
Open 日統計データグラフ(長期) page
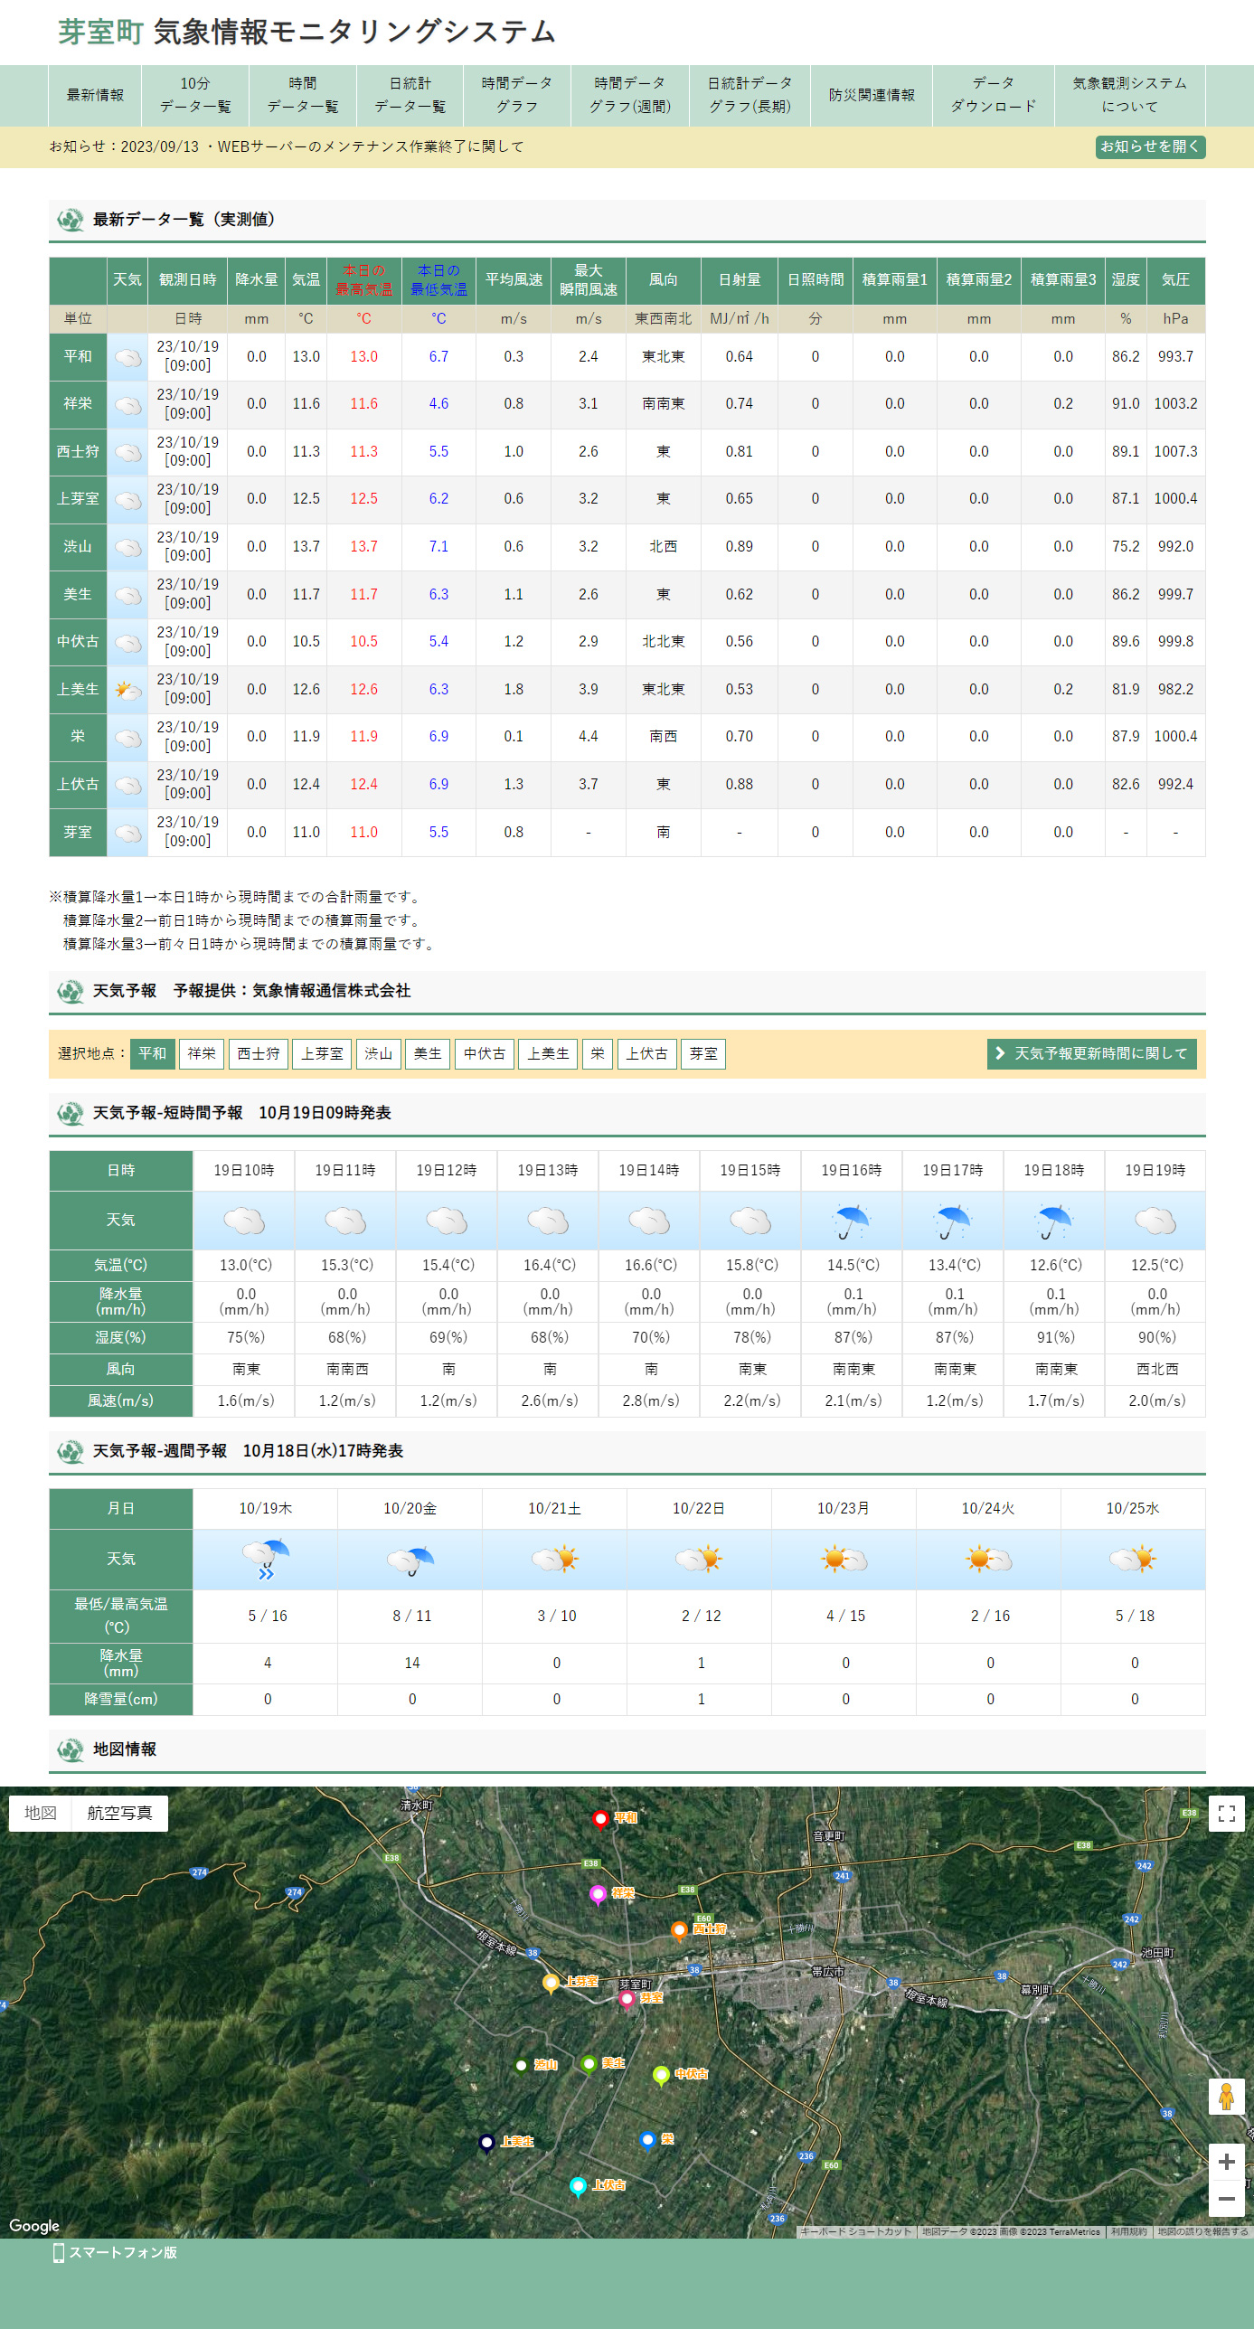click(x=750, y=95)
